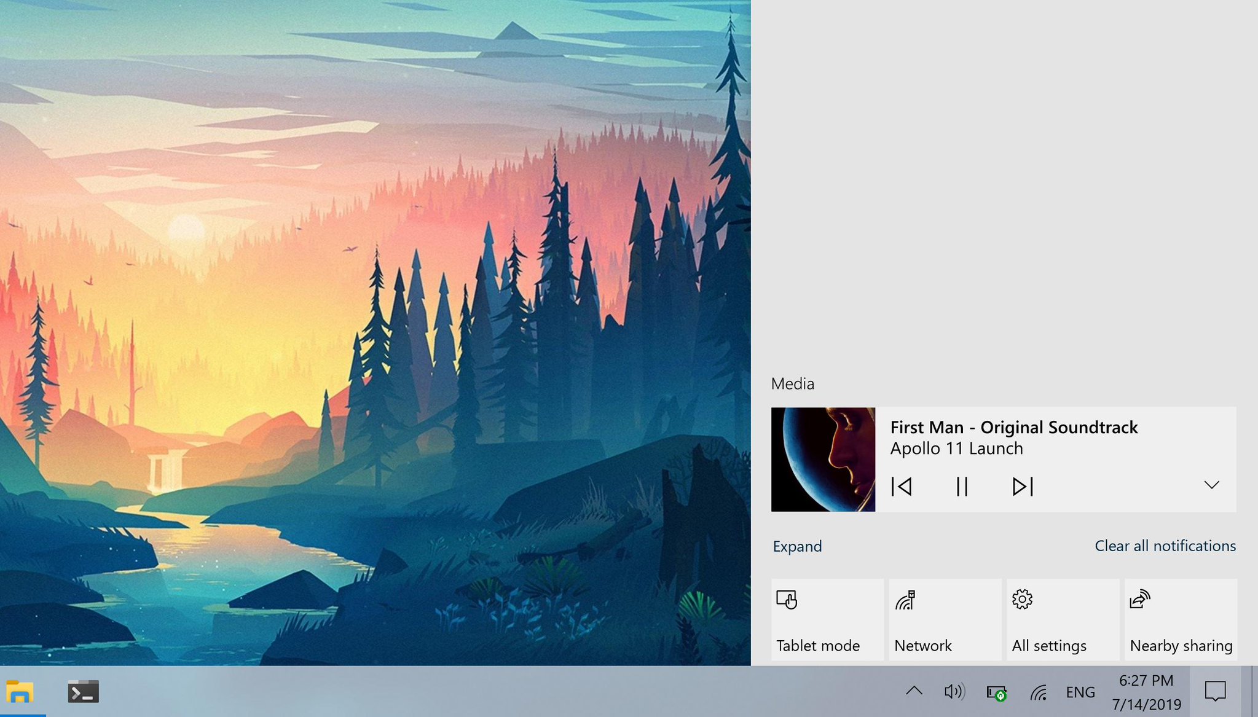The height and width of the screenshot is (717, 1258).
Task: Clear all notifications in Action Center
Action: [1165, 545]
